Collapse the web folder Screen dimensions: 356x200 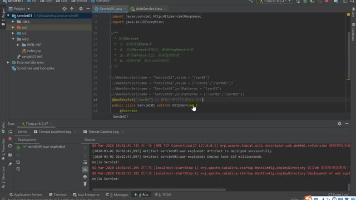pos(13,39)
